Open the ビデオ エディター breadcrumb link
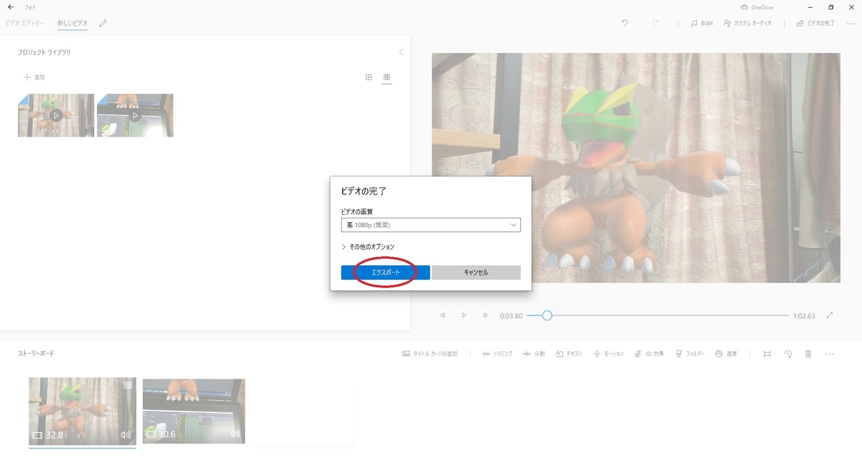 pos(26,23)
